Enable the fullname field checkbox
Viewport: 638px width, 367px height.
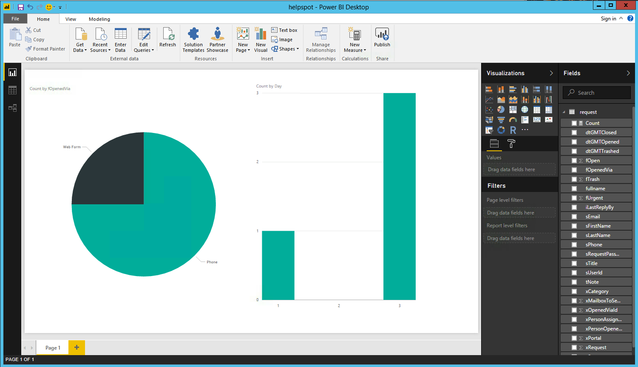pos(574,189)
